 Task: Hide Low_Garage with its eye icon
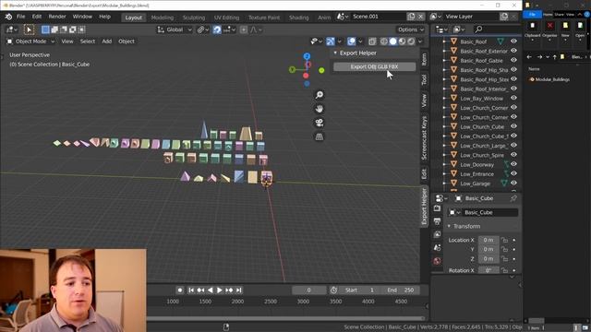pos(513,184)
